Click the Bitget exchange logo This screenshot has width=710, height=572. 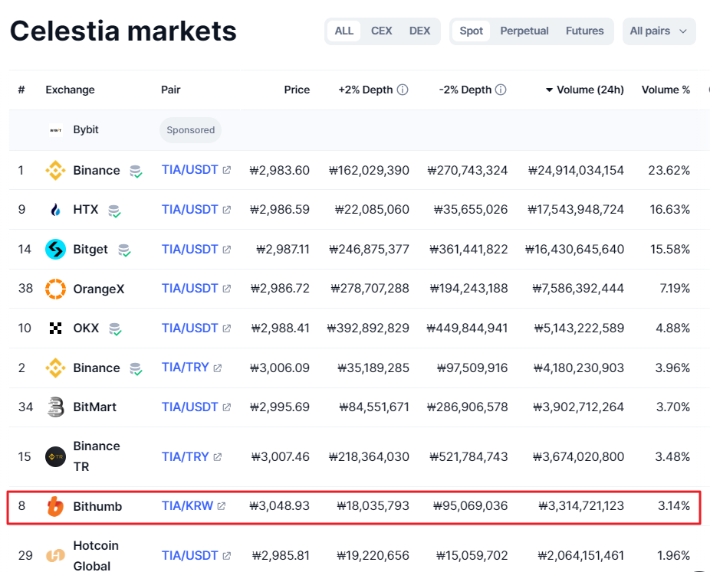coord(55,250)
